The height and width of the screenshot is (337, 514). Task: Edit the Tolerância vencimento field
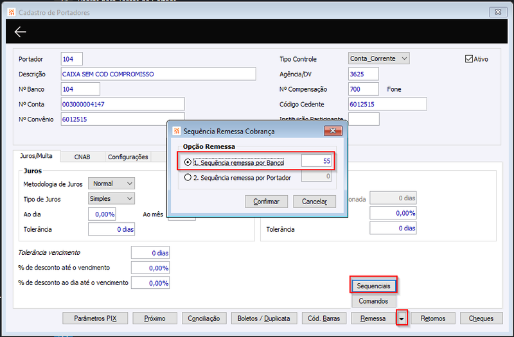point(150,253)
